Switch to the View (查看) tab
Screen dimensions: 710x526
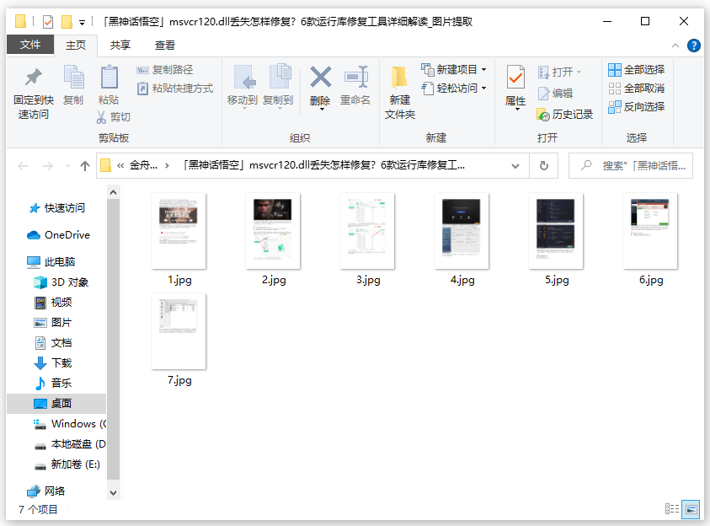pos(165,46)
